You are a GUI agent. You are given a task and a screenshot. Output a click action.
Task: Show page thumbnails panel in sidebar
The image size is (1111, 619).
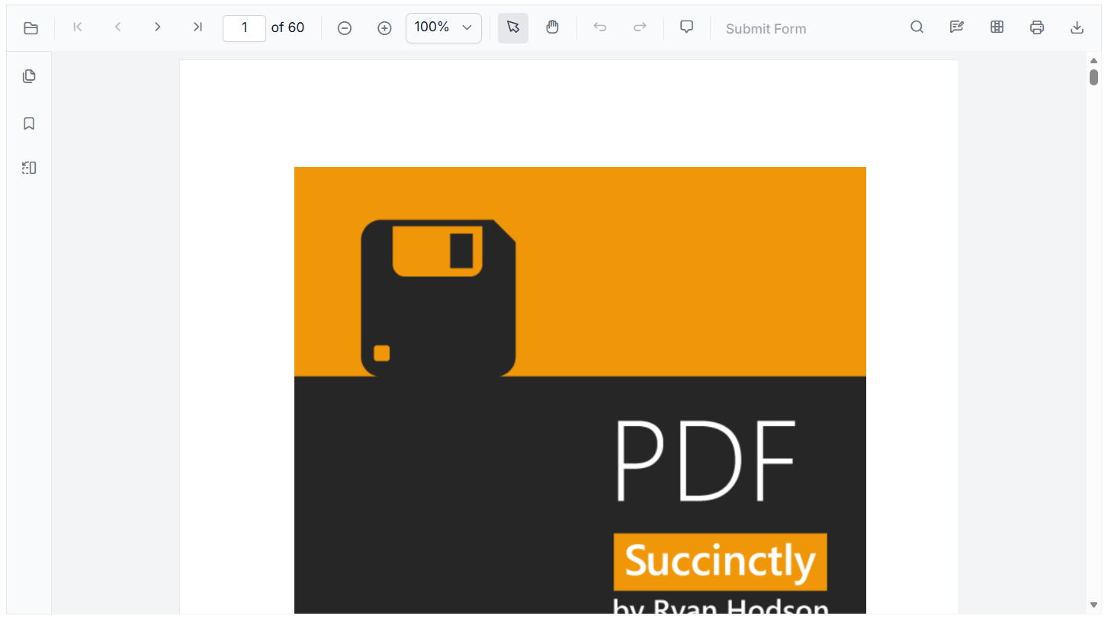(29, 76)
